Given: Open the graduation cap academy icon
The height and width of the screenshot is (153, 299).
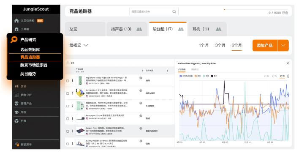Looking at the screenshot, I should click(16, 112).
